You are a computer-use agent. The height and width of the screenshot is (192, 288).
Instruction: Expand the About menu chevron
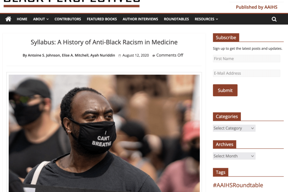point(48,19)
